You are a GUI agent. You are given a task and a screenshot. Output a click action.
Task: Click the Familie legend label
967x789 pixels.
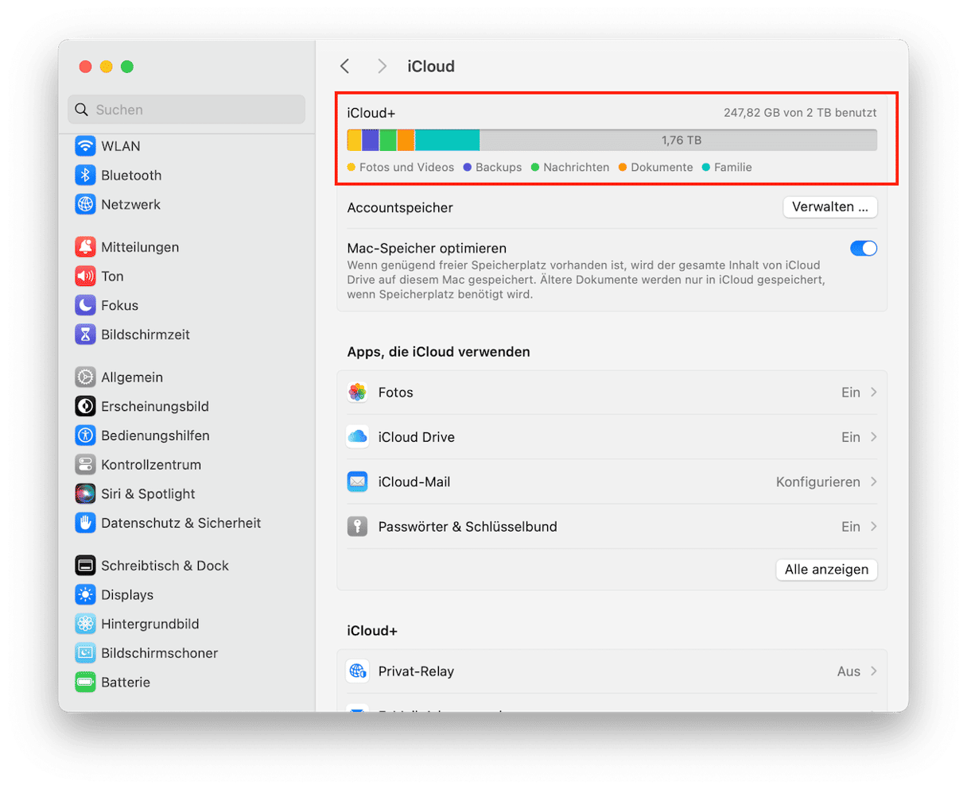click(733, 168)
